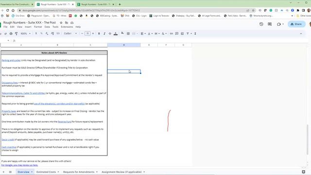Open the browser extensions puzzle icon
311x175 pixels.
click(x=298, y=10)
